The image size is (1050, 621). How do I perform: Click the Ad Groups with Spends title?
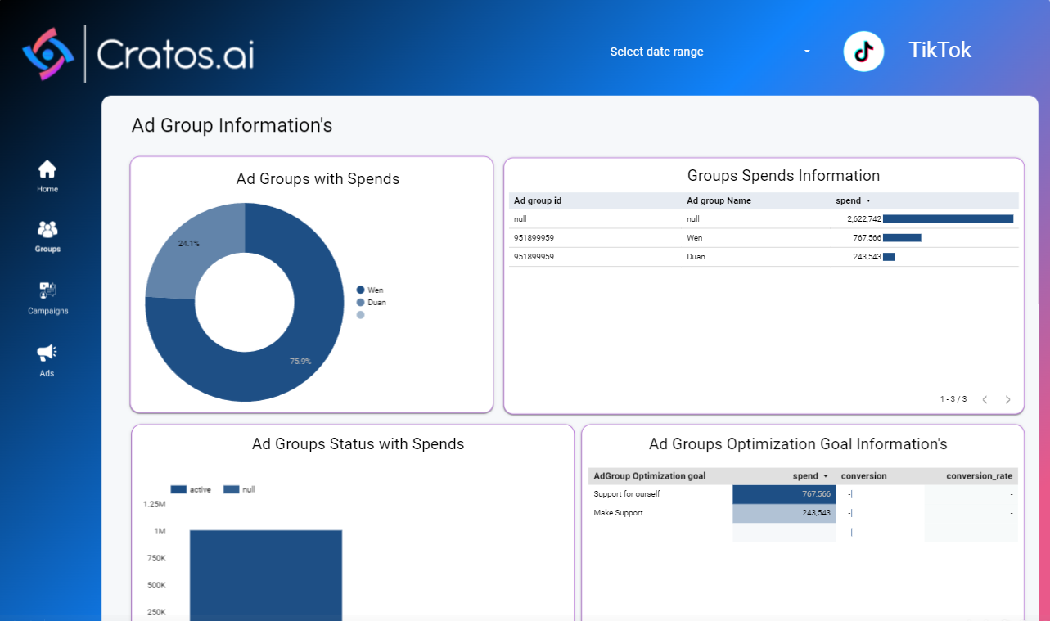[x=318, y=178]
